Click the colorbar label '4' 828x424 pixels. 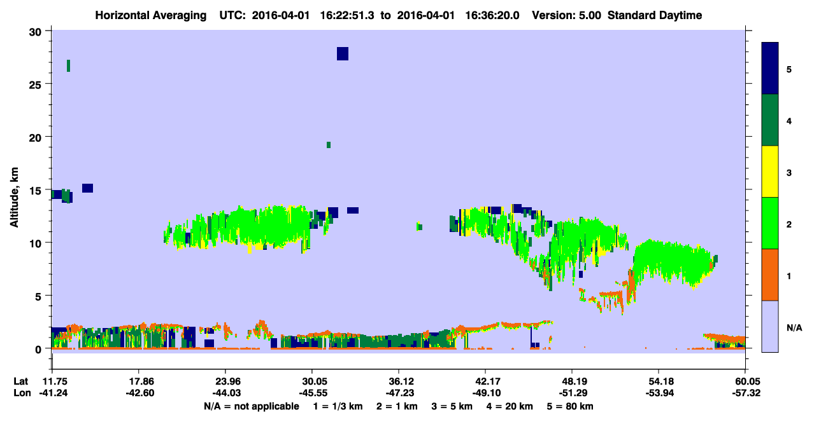(789, 121)
